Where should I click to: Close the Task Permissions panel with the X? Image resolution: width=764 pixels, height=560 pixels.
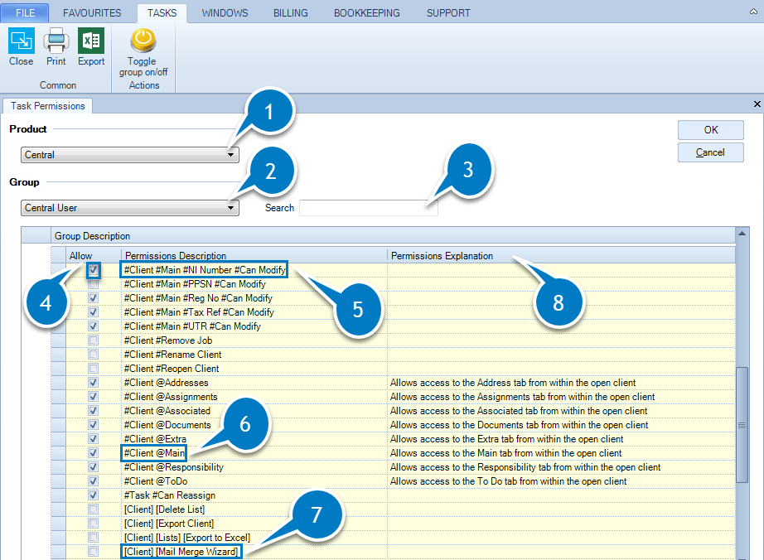point(757,104)
